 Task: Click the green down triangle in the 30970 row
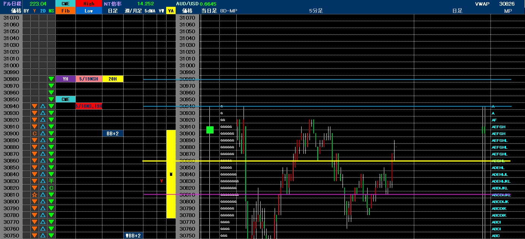(x=51, y=86)
